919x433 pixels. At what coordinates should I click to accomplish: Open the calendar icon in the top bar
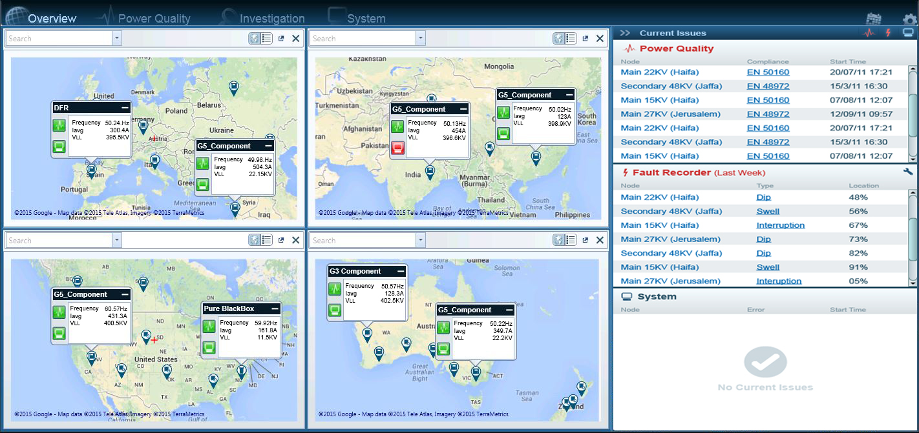tap(873, 19)
